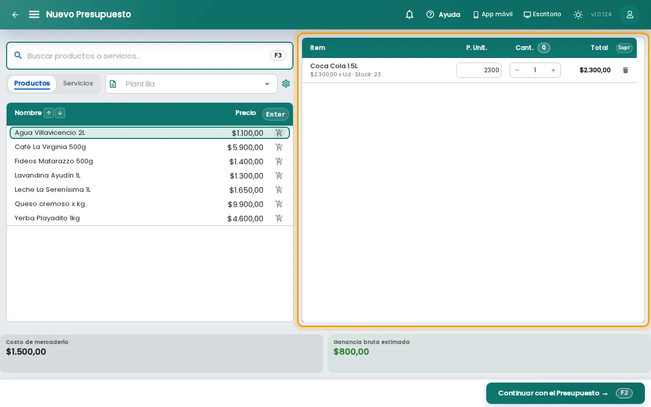Select the Productos tab
Image resolution: width=651 pixels, height=407 pixels.
pos(32,83)
